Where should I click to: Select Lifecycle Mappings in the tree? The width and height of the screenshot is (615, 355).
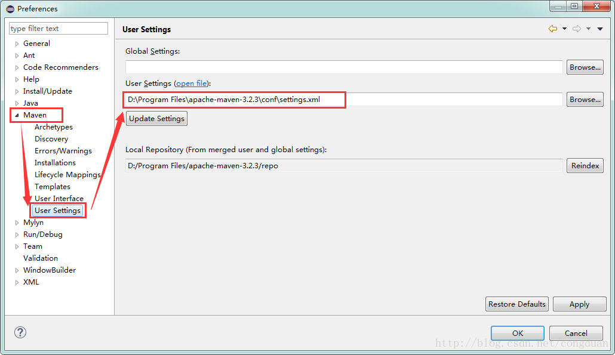click(67, 175)
